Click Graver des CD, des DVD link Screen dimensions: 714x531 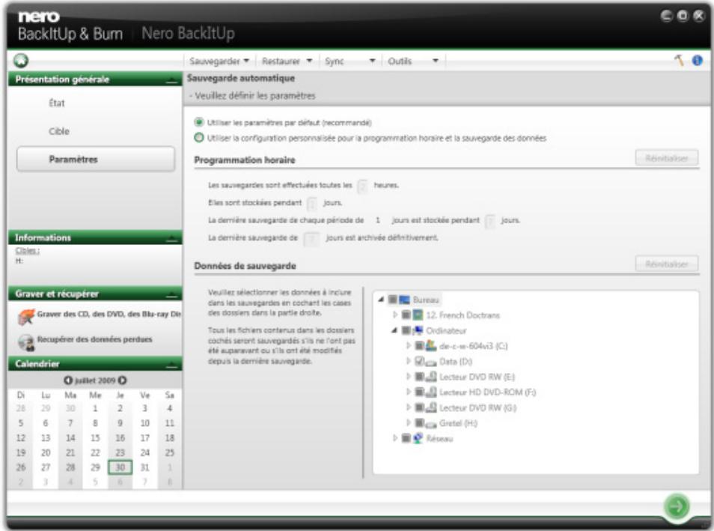[109, 314]
